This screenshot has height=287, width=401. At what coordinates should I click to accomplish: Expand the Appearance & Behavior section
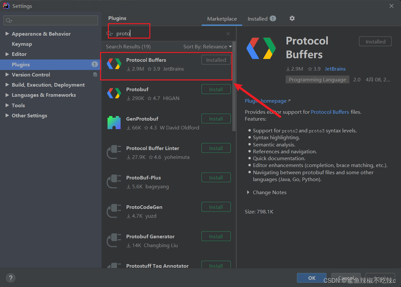tap(7, 34)
